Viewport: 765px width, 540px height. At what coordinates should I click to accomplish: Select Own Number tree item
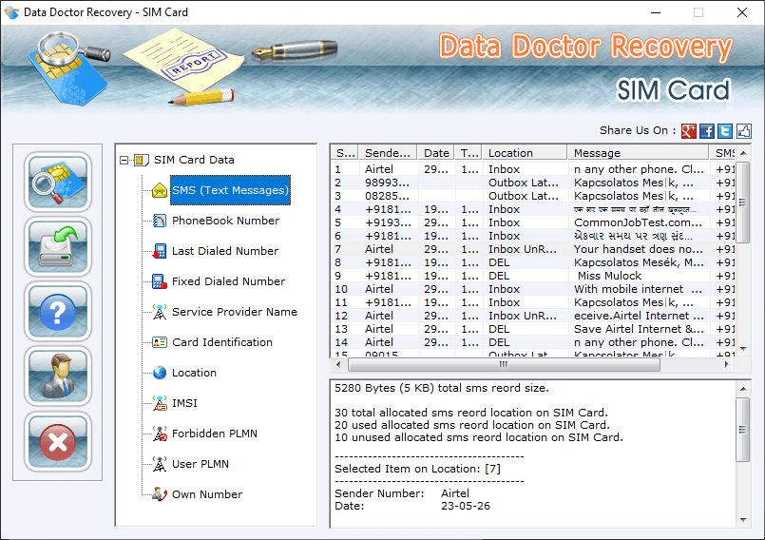(207, 494)
